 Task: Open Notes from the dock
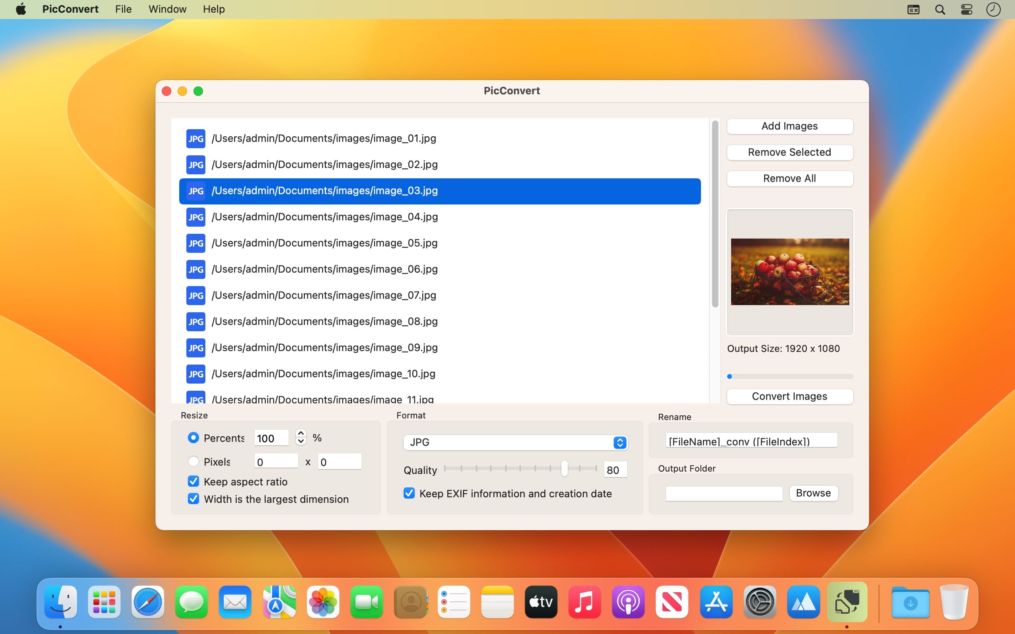(498, 602)
